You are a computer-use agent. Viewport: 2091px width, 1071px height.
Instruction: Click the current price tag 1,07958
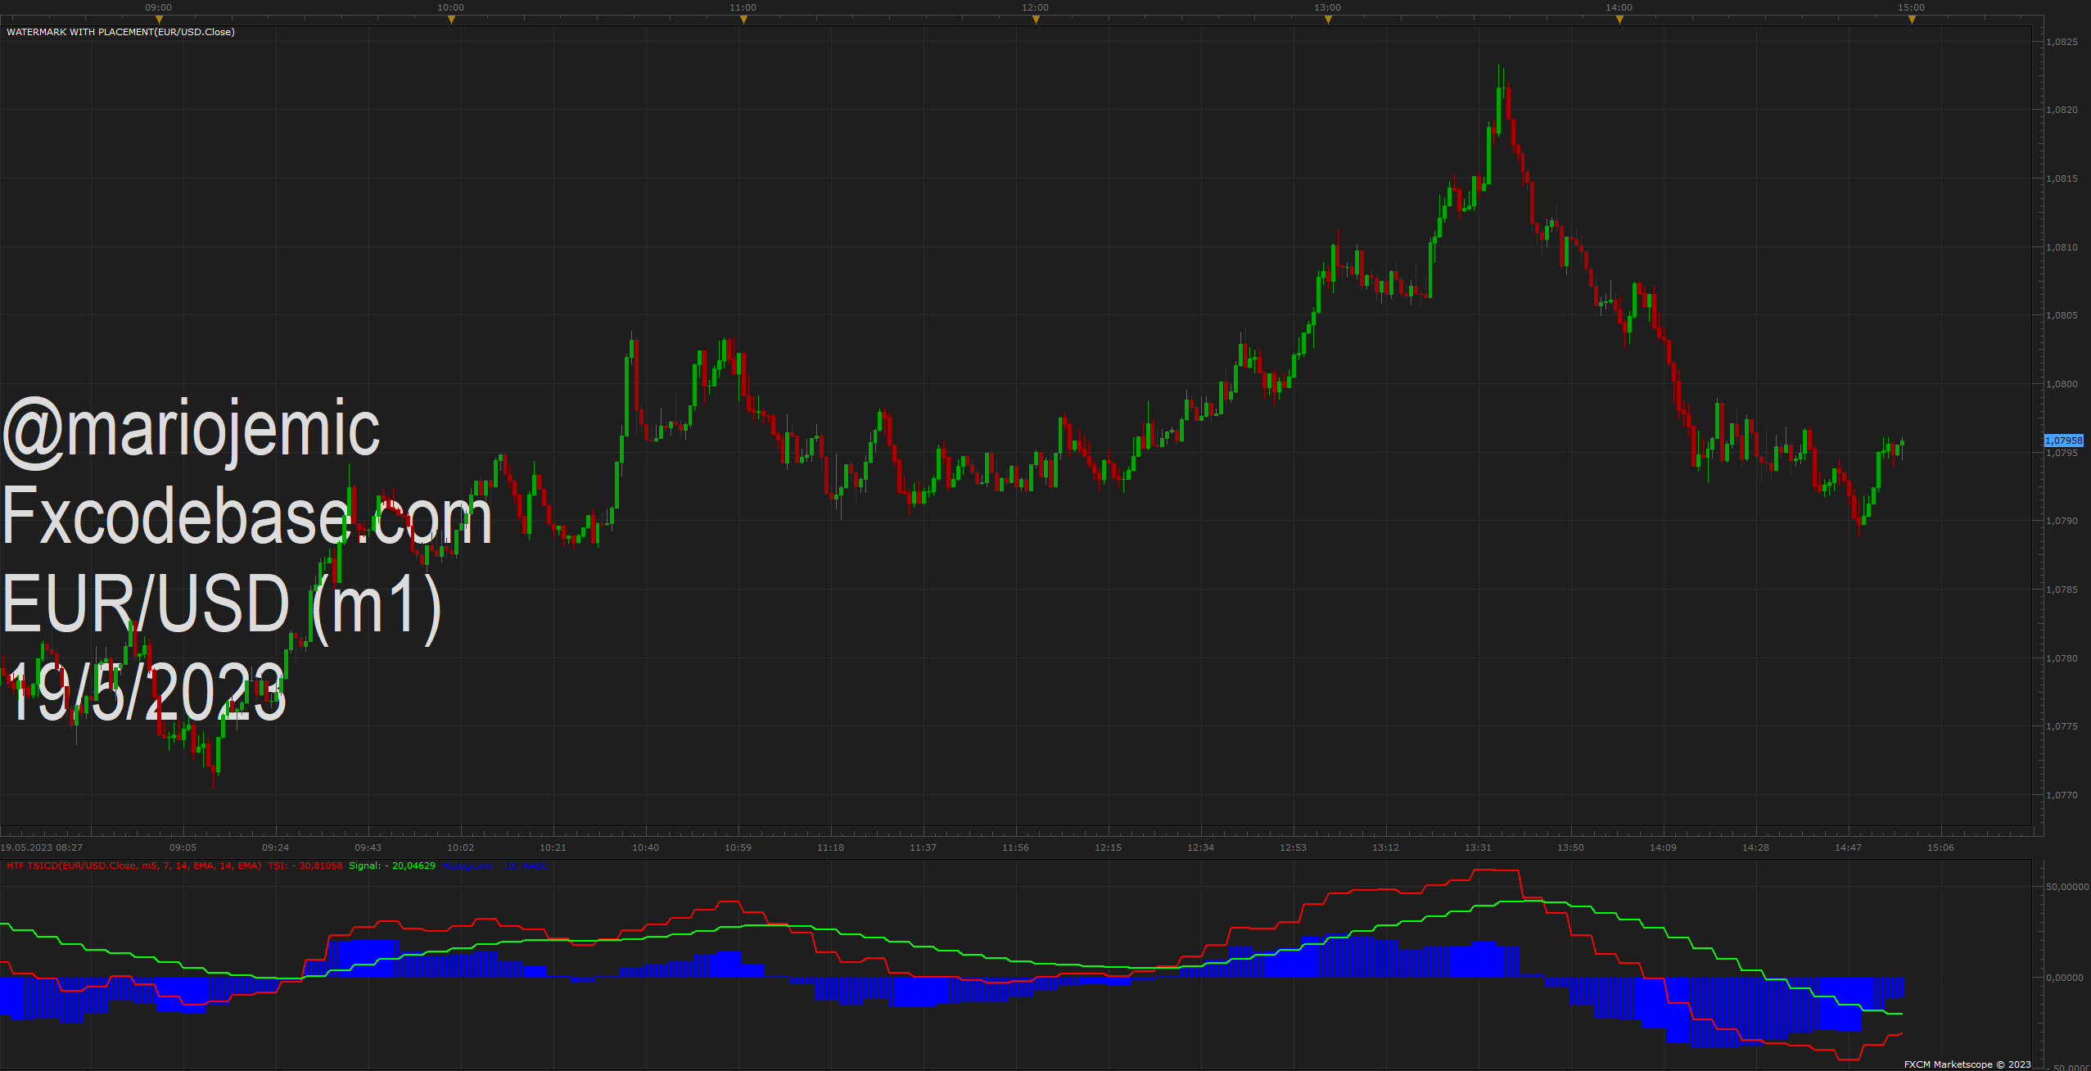point(2063,441)
